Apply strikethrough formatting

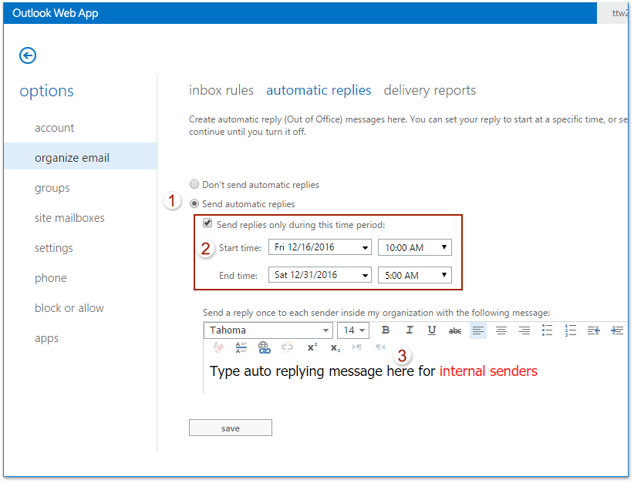(x=455, y=330)
